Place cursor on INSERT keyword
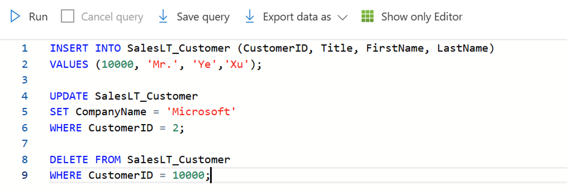This screenshot has height=190, width=570. tap(69, 48)
